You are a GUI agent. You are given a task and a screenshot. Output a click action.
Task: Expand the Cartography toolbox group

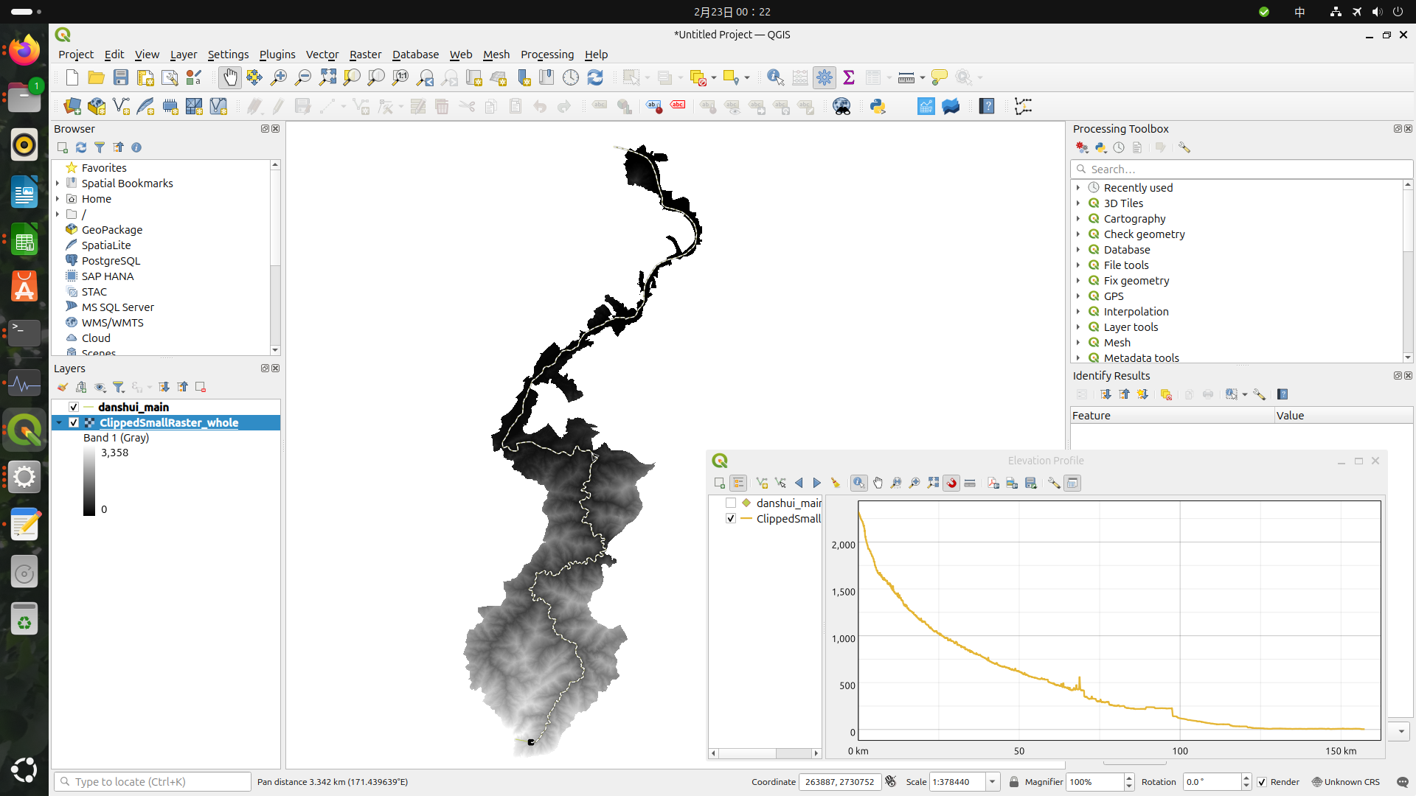tap(1078, 219)
